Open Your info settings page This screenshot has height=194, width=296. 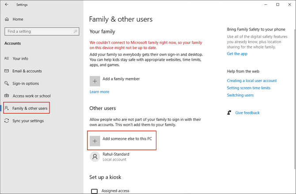pos(20,59)
